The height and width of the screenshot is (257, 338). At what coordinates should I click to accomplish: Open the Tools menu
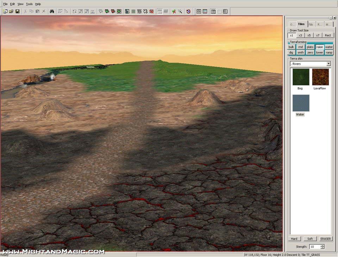point(29,4)
